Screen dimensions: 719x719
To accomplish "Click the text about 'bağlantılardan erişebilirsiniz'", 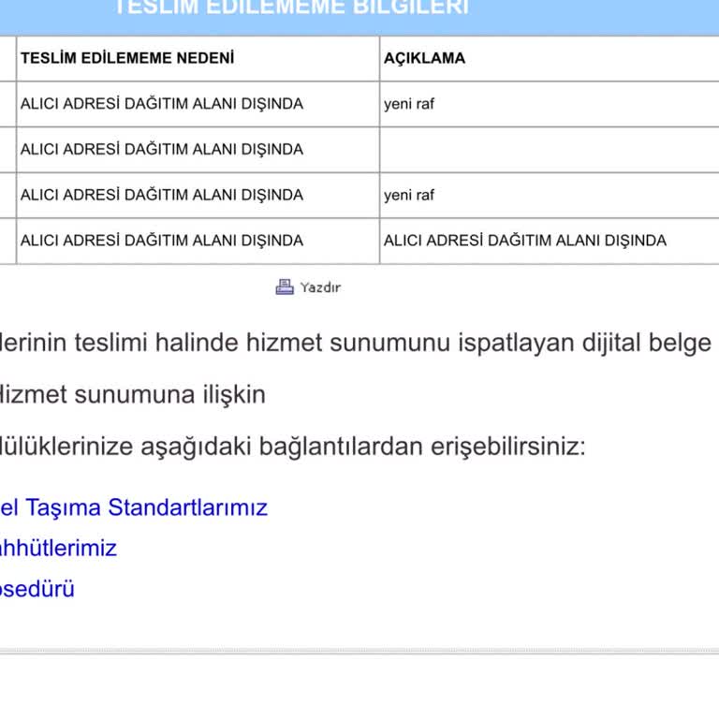I will pyautogui.click(x=293, y=447).
